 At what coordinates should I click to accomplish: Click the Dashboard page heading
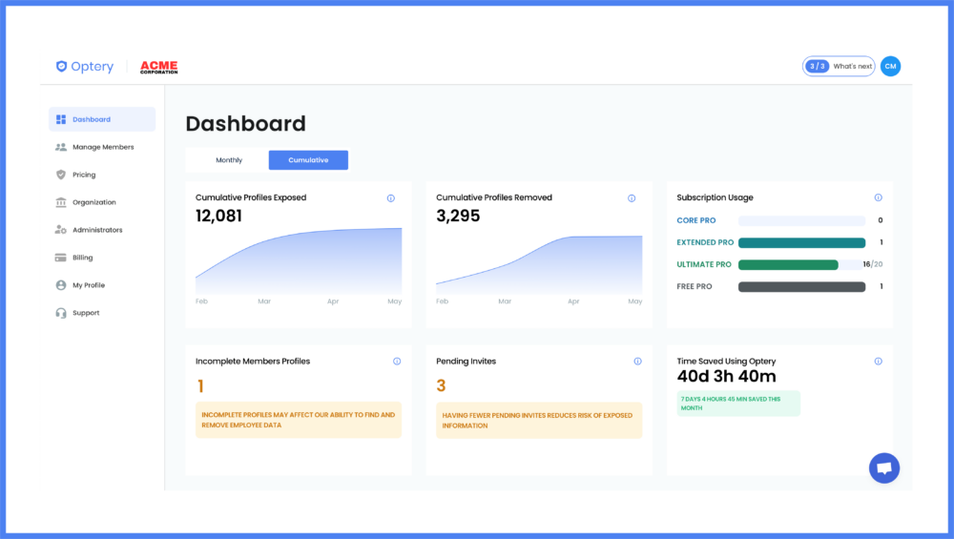246,123
